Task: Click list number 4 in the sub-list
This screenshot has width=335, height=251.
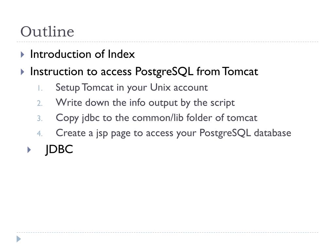Action: coord(40,134)
